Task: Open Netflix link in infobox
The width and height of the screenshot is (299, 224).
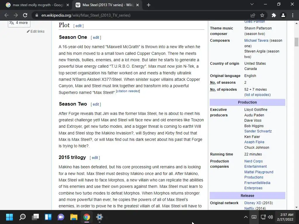Action: pyautogui.click(x=249, y=208)
